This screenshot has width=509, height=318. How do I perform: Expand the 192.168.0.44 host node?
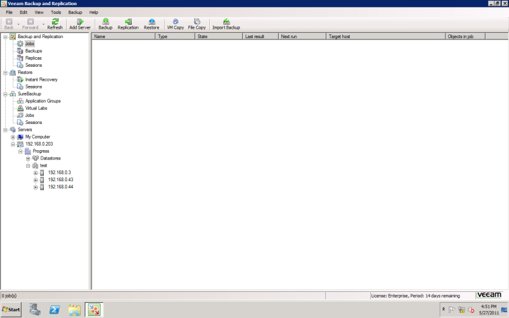pyautogui.click(x=36, y=187)
